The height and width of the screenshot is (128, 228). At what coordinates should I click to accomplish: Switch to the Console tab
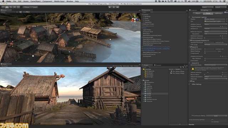point(157,65)
